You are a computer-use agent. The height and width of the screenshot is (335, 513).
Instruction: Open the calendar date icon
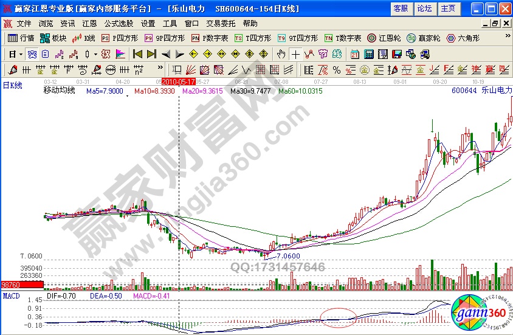354,54
